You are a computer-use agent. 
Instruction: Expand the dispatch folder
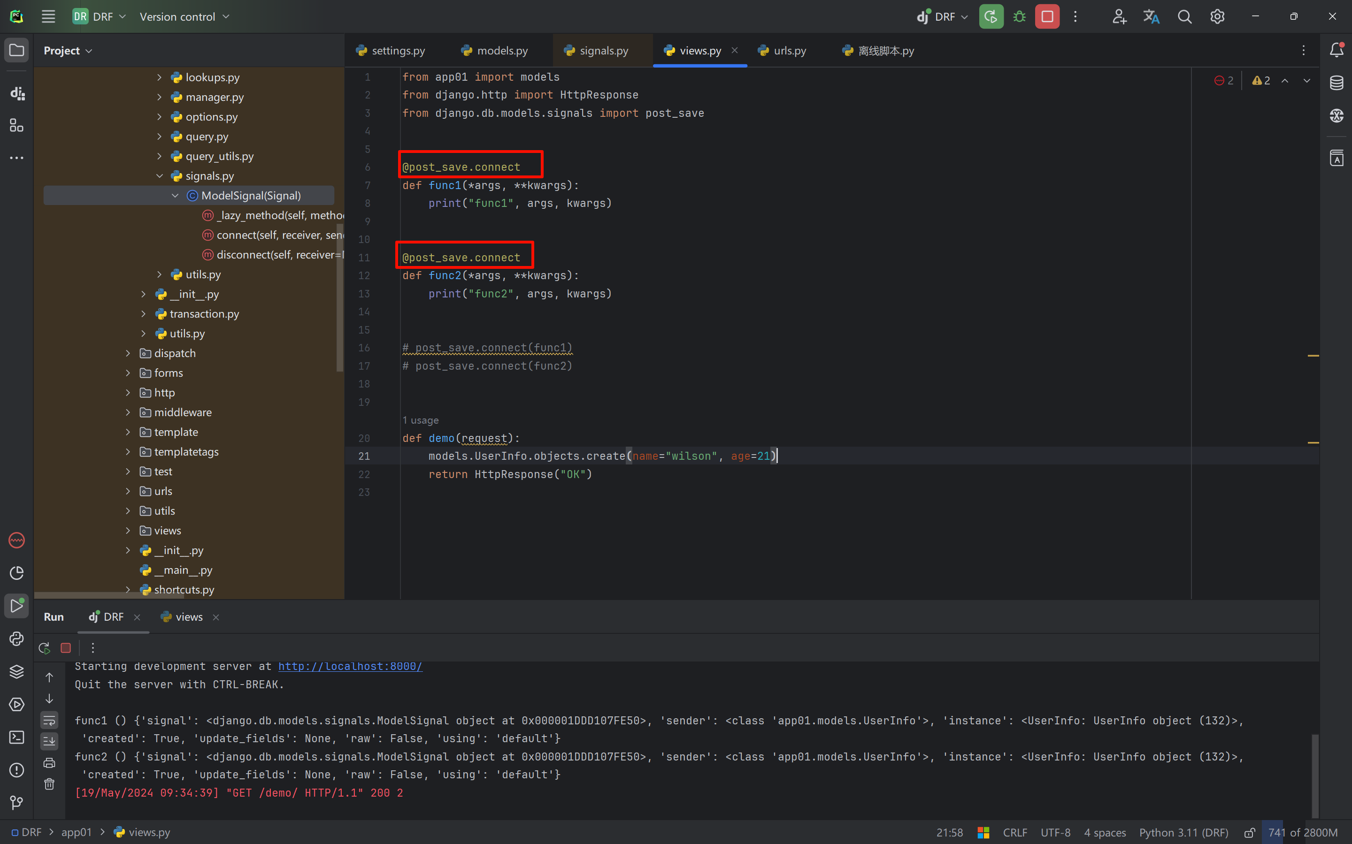point(128,353)
